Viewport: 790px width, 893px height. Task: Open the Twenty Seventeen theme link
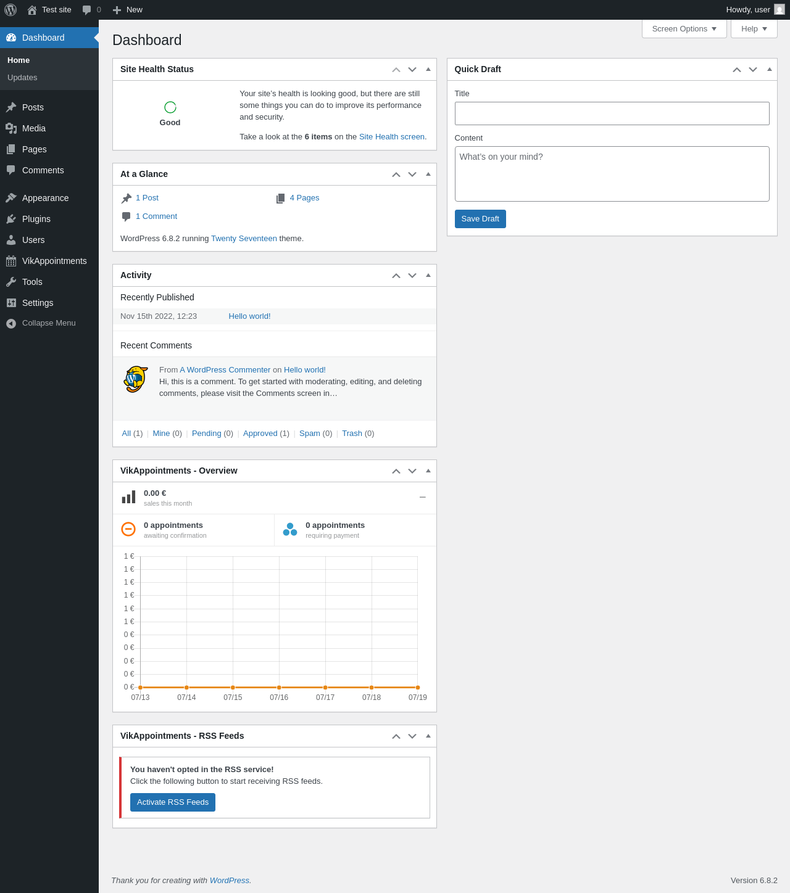click(x=244, y=239)
